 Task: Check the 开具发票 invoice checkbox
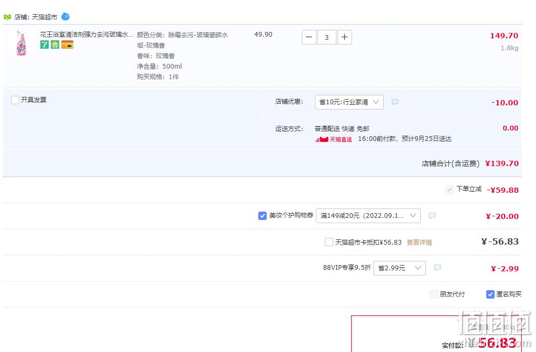[15, 100]
